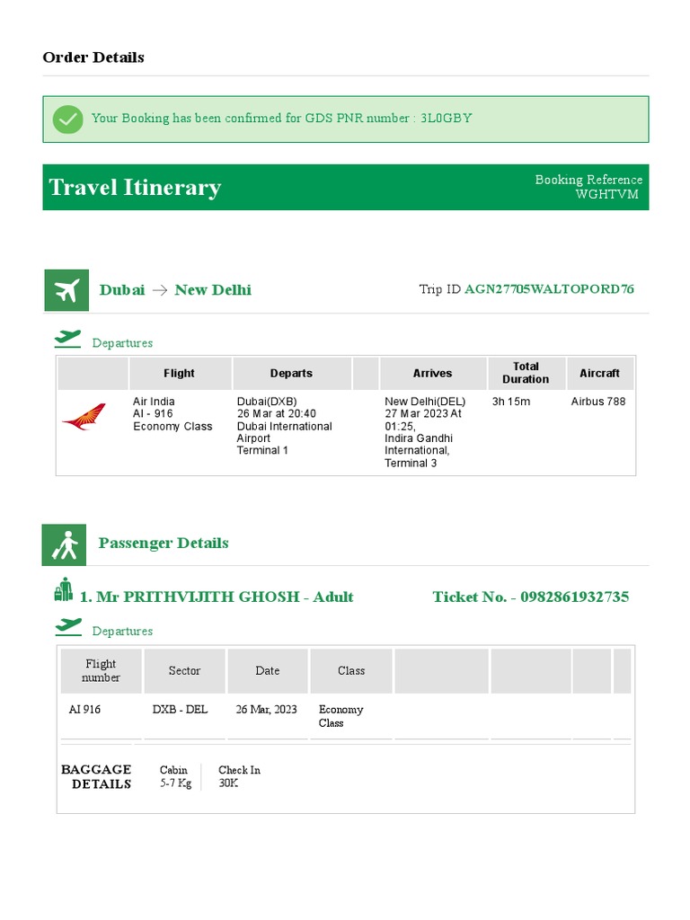Click the Aircraft column header
This screenshot has height=920, width=690.
click(599, 373)
